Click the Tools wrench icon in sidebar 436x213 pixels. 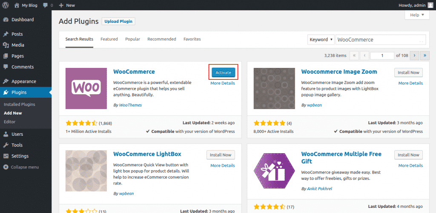click(x=6, y=145)
